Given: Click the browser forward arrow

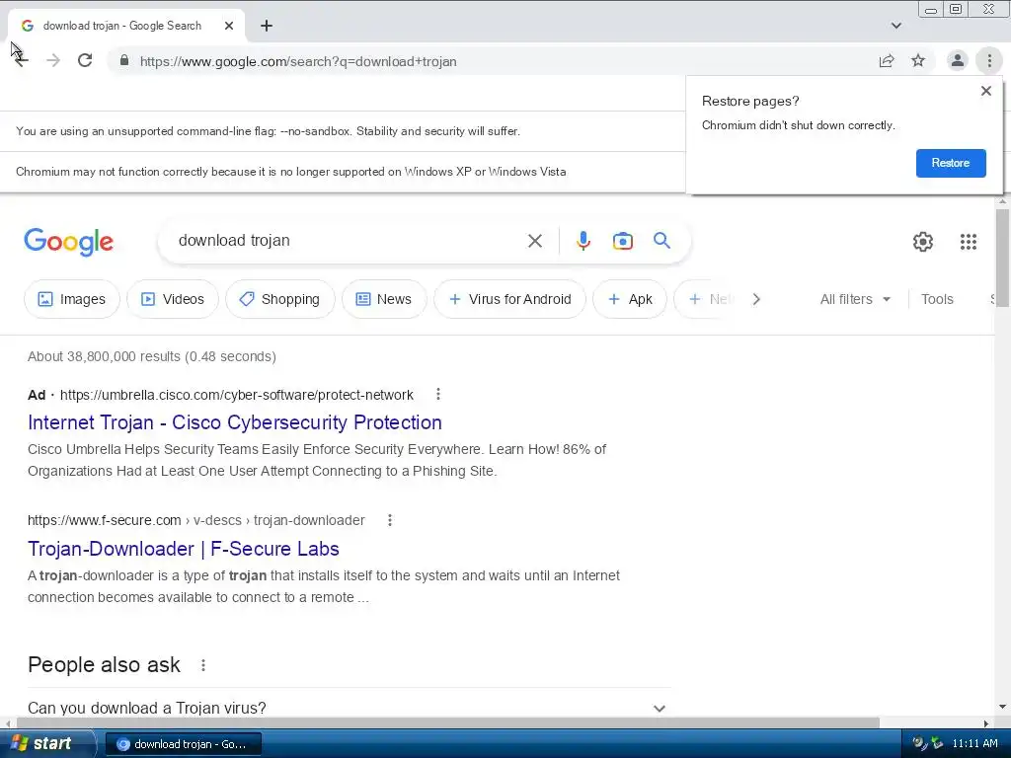Looking at the screenshot, I should click(53, 60).
